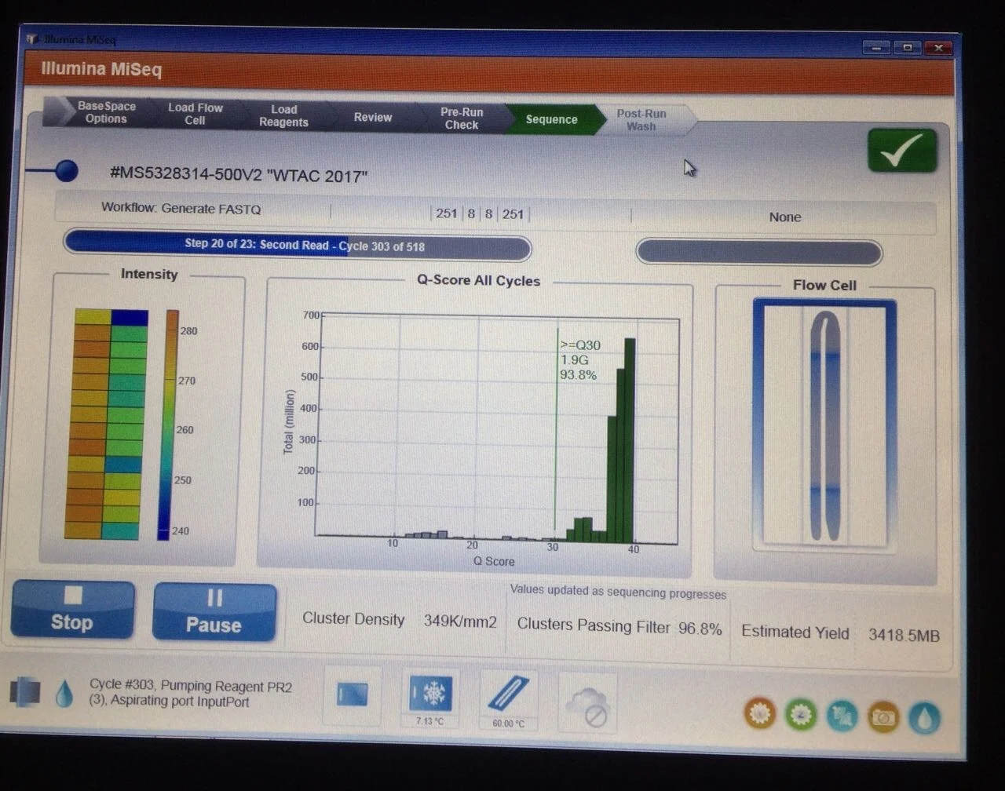Open the Post-Run Wash step
Image resolution: width=1005 pixels, height=791 pixels.
pyautogui.click(x=641, y=119)
